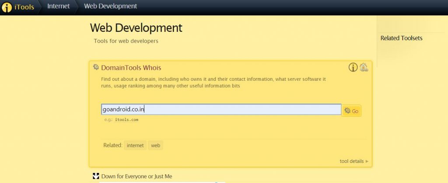Screen dimensions: 448x183
Task: Open the Web Development breadcrumb
Action: (111, 6)
